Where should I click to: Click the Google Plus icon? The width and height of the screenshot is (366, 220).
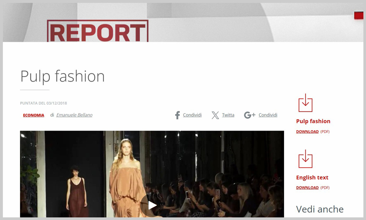[249, 115]
